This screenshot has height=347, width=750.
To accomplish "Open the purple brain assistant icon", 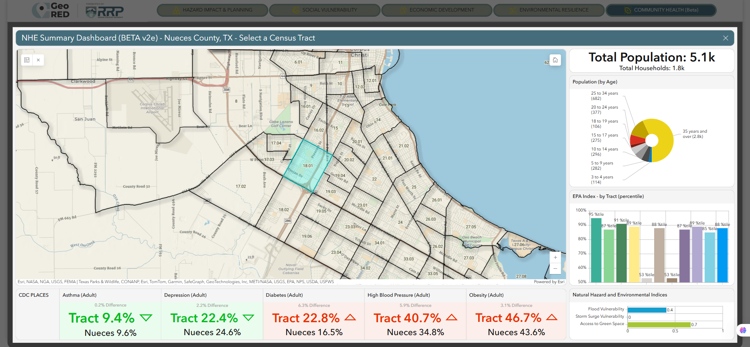I will [x=743, y=330].
